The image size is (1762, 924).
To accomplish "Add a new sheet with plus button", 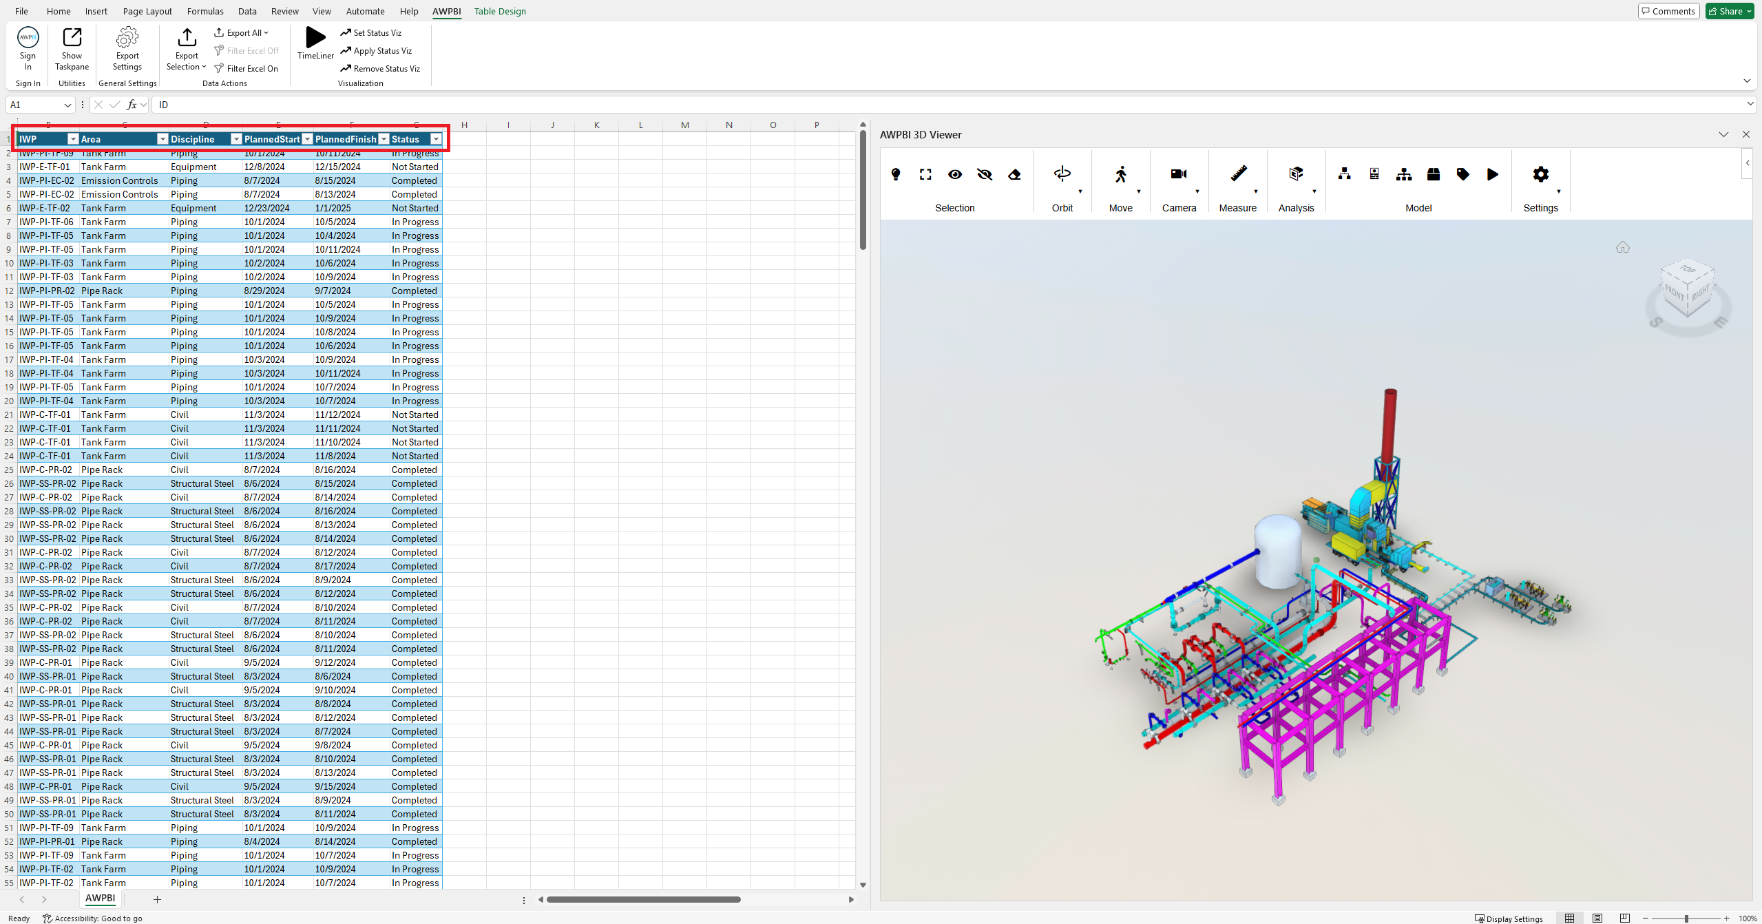I will pyautogui.click(x=157, y=899).
